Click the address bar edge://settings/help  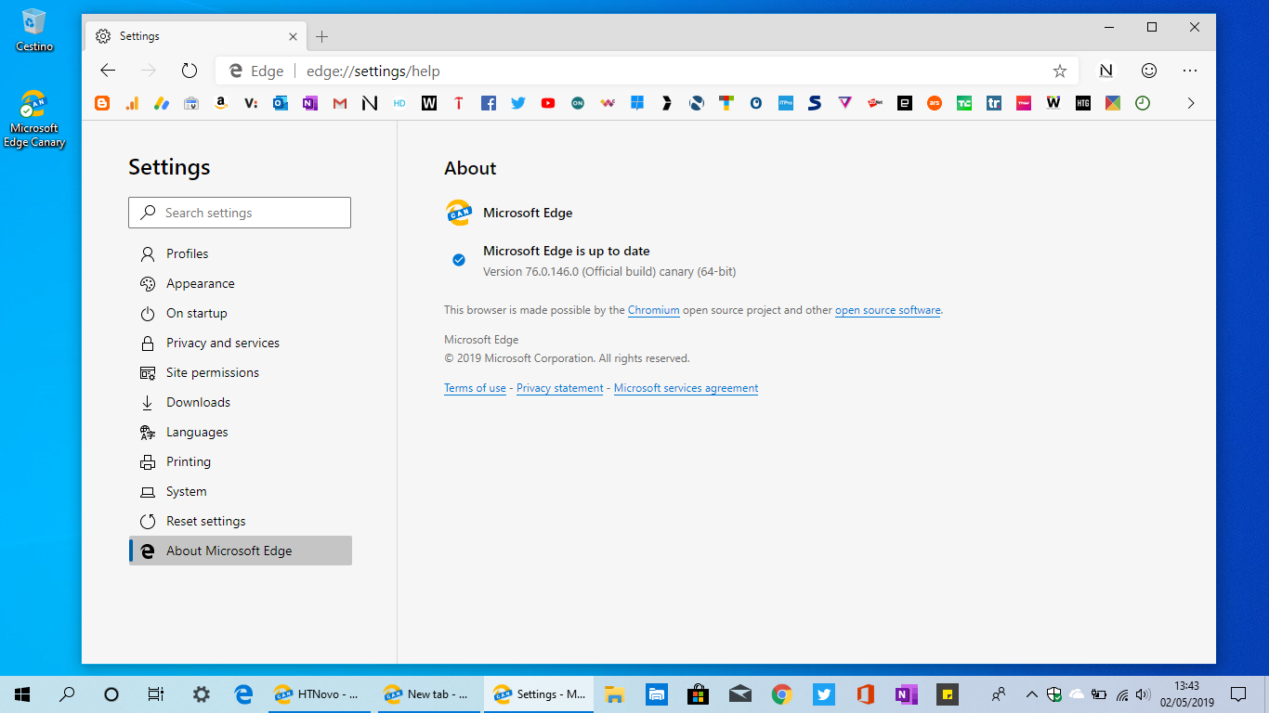(373, 71)
